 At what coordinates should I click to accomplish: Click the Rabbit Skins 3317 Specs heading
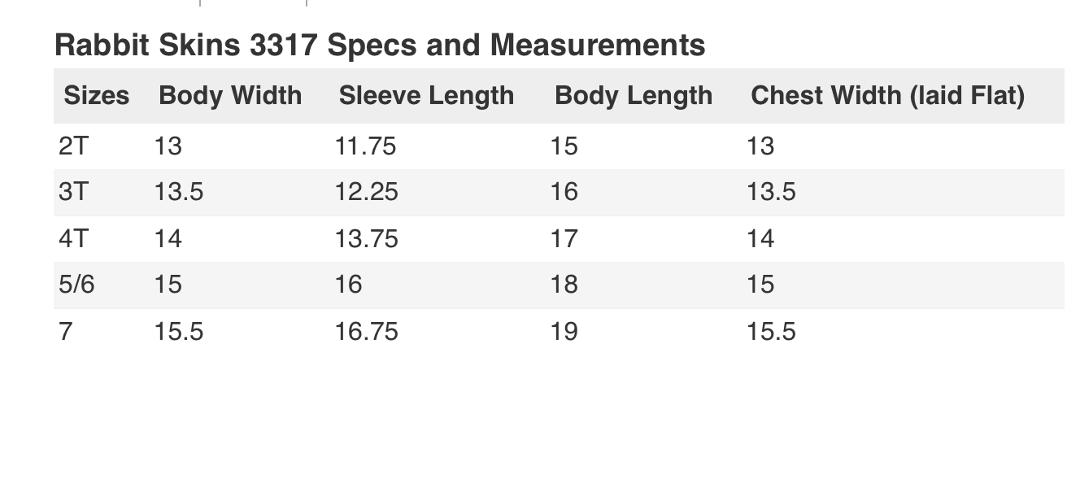(x=379, y=45)
